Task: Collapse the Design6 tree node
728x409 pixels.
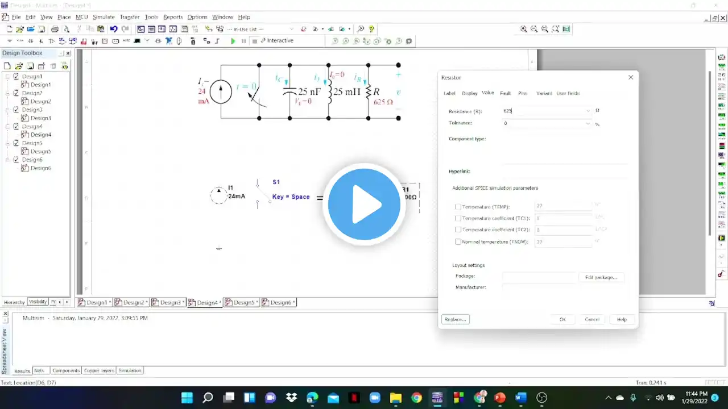Action: click(x=7, y=160)
